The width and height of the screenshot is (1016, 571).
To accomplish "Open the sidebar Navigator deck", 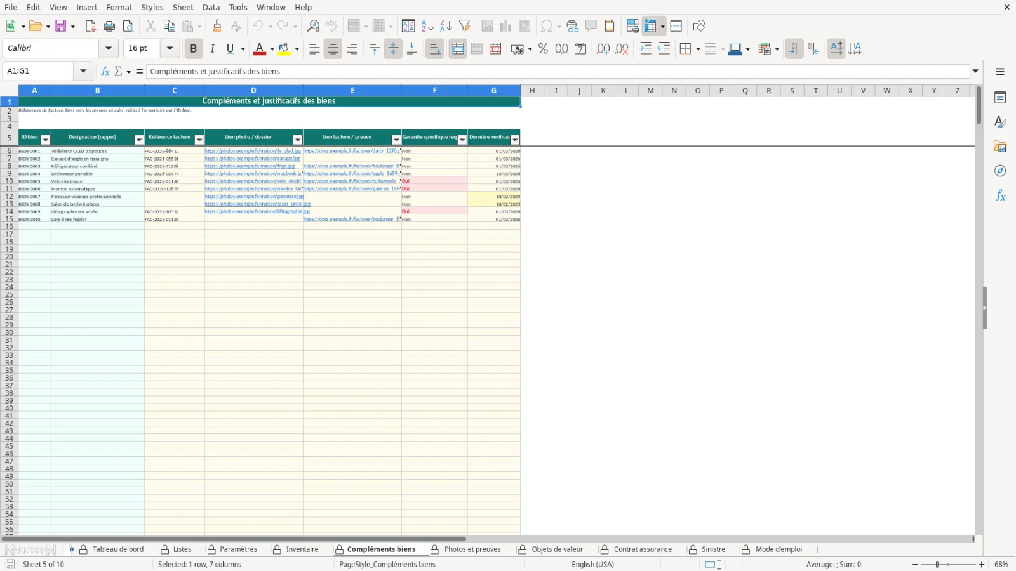I will click(x=1000, y=171).
